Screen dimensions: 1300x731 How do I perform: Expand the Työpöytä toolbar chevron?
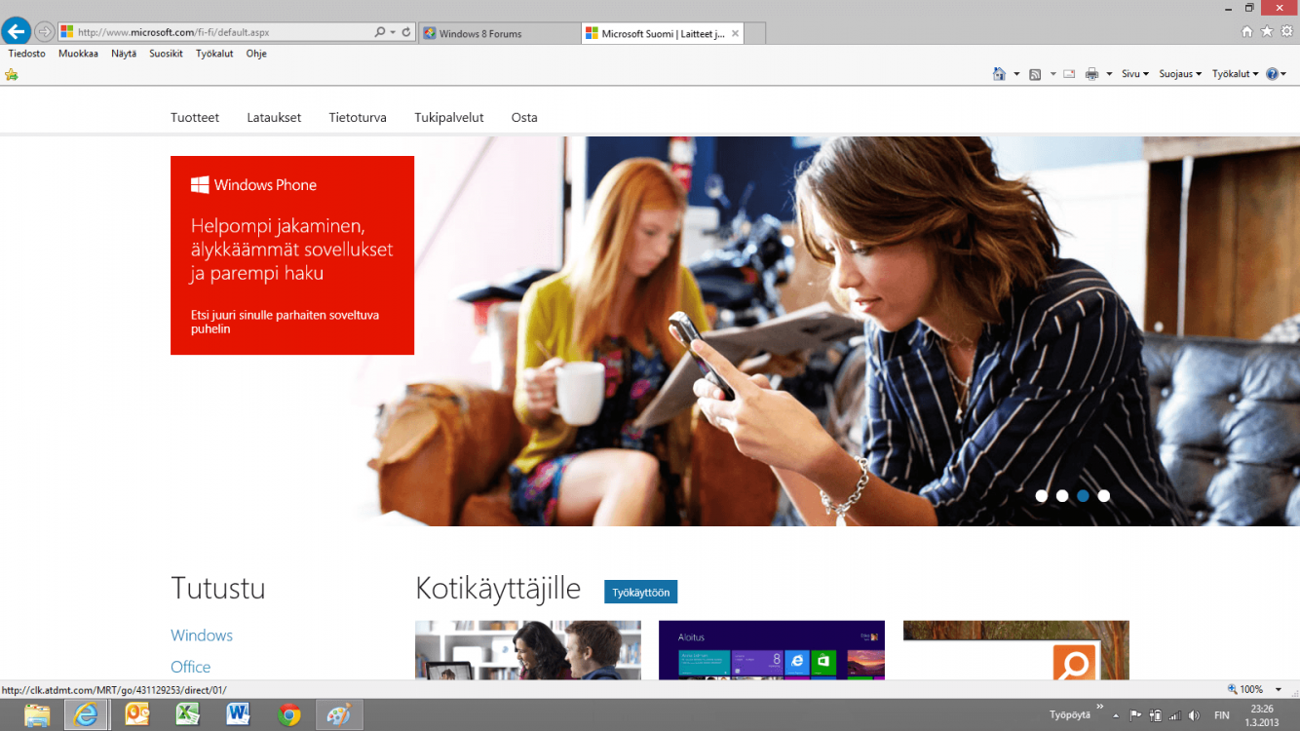[1100, 708]
